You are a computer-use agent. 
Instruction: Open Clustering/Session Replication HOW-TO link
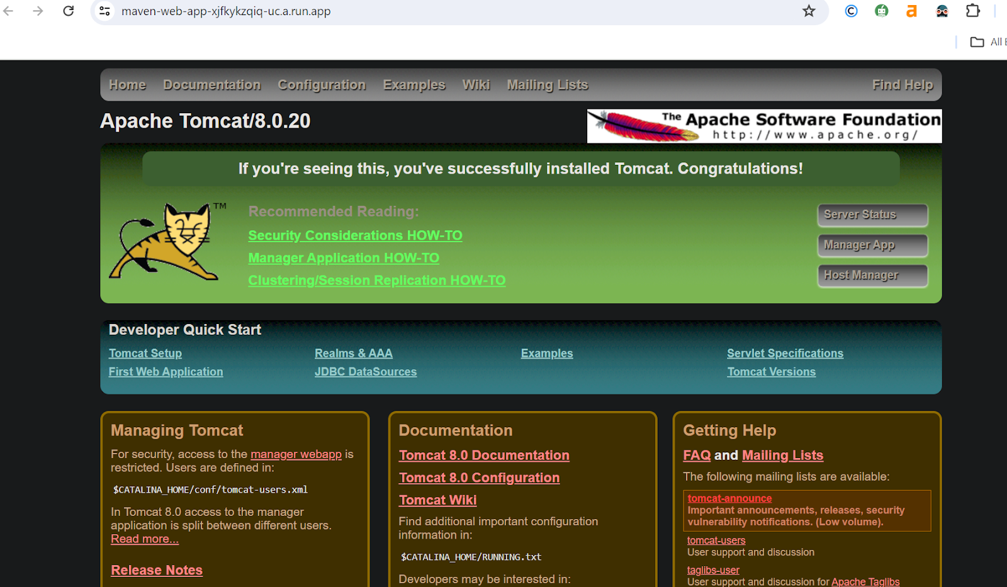tap(376, 281)
